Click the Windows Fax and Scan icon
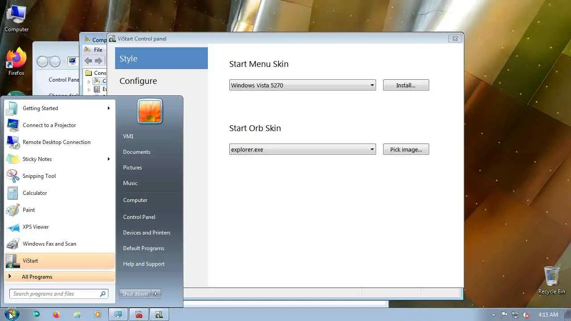Viewport: 571px width, 321px height. point(12,244)
